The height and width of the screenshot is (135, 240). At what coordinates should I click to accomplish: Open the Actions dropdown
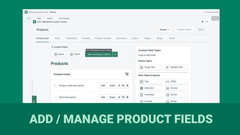(165, 30)
